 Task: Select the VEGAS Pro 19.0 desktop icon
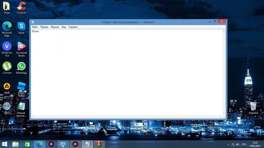[7, 49]
